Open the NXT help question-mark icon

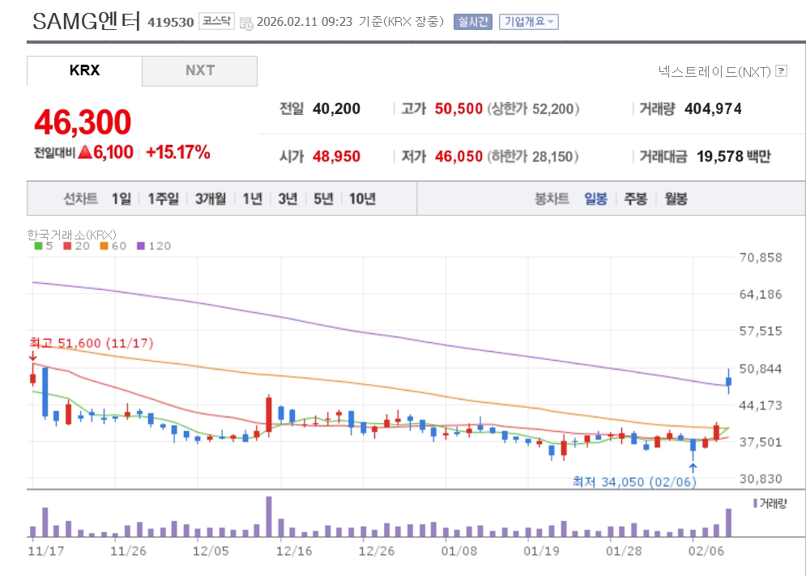781,71
